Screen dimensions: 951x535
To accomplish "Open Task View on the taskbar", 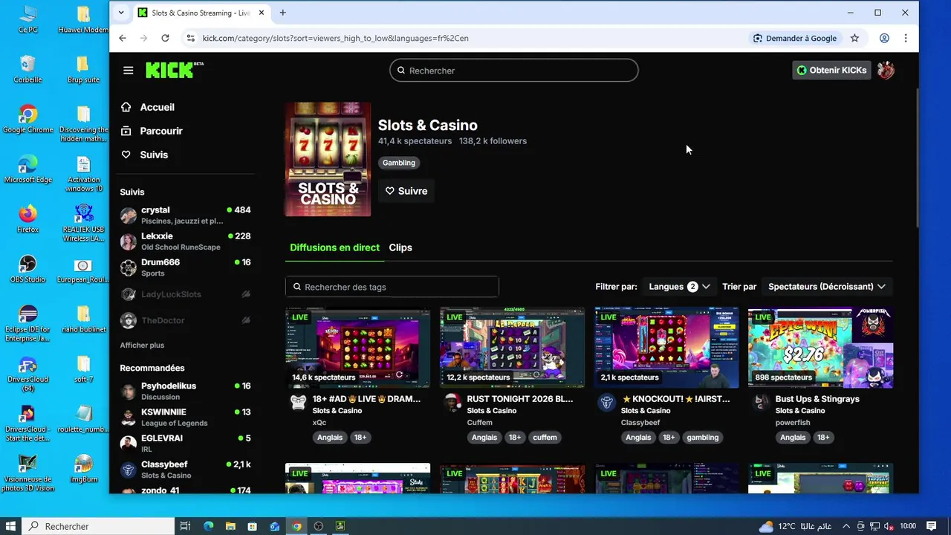I will [x=186, y=526].
